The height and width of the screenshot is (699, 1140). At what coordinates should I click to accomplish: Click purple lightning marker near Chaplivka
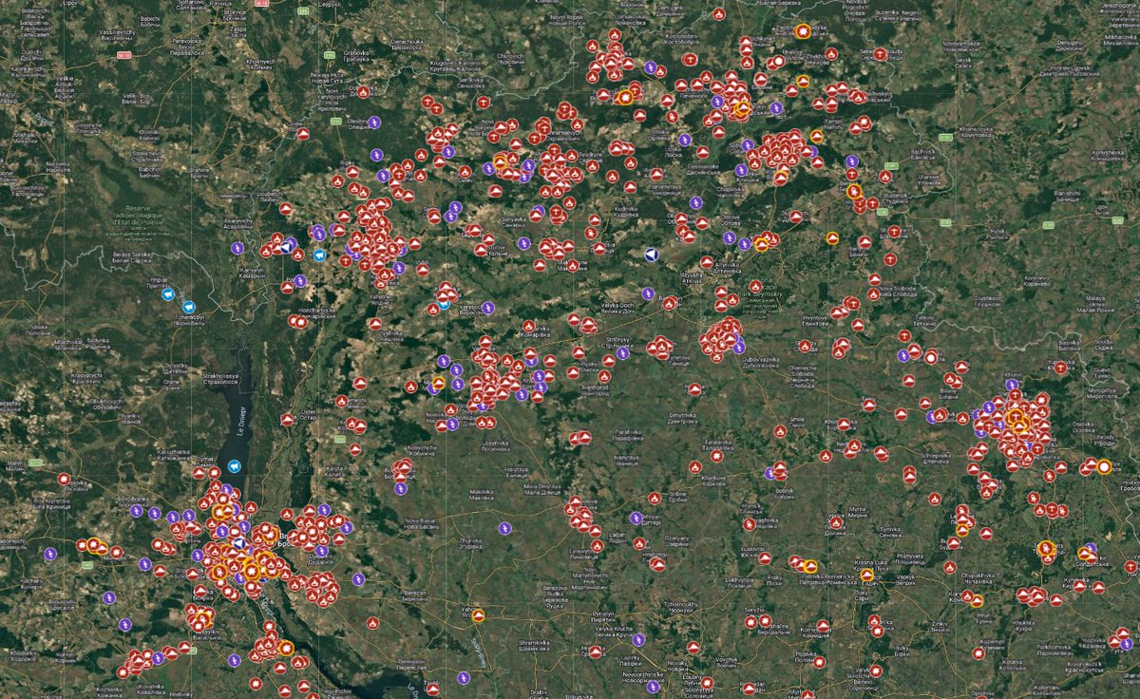click(x=696, y=202)
